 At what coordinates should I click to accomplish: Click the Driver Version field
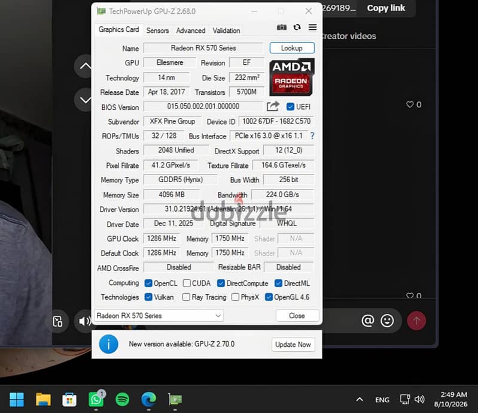tap(229, 209)
